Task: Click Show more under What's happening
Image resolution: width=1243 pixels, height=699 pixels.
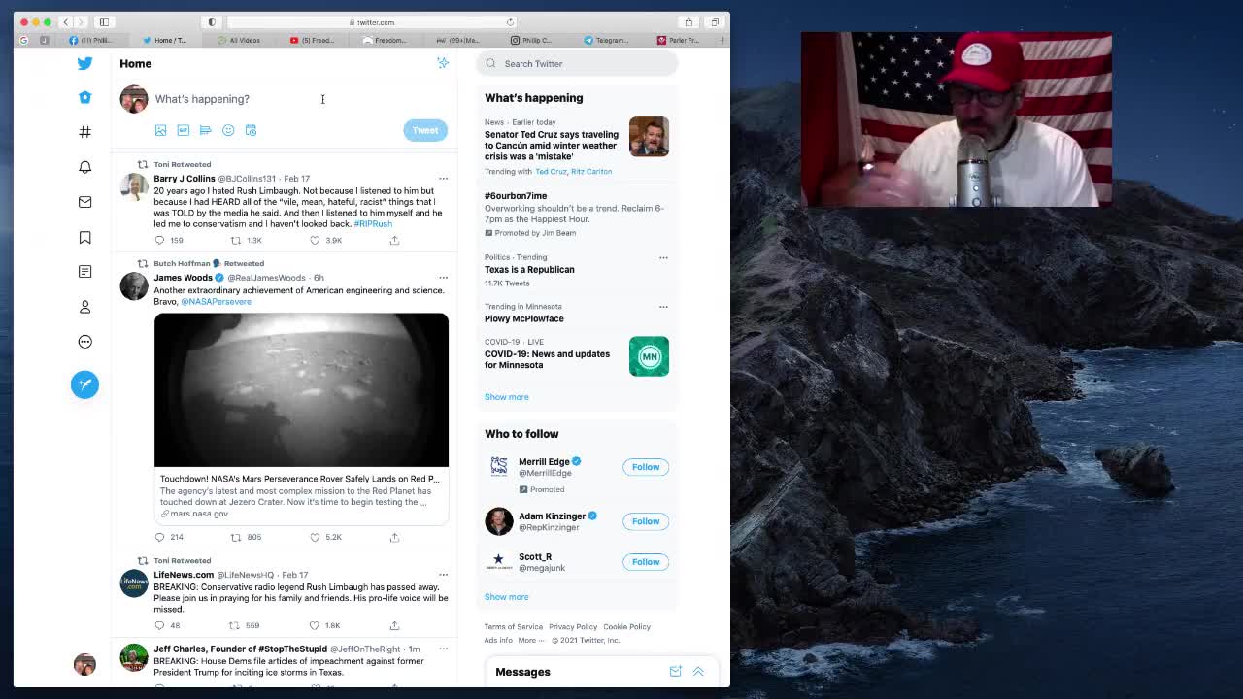Action: pos(507,397)
